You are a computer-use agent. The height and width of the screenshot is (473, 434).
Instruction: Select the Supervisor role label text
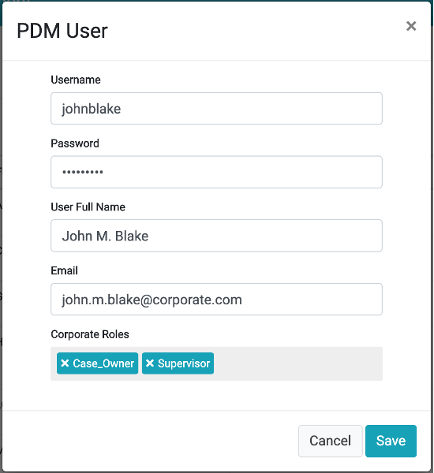[184, 363]
